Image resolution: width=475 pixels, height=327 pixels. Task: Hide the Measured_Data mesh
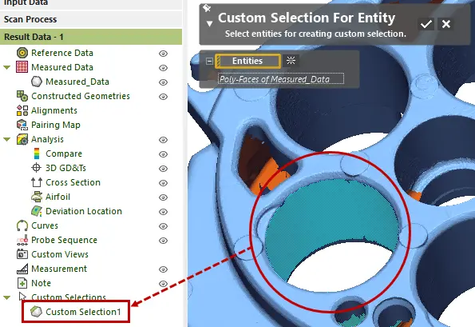(164, 82)
